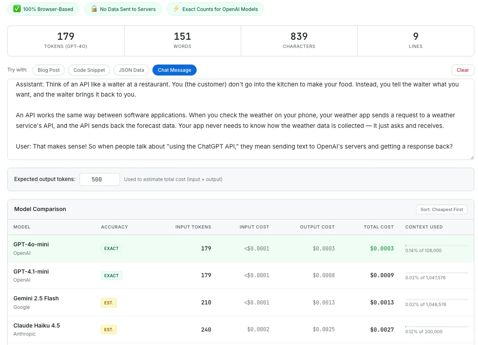Click the Expected output tokens input field
The width and height of the screenshot is (478, 345).
click(x=99, y=179)
